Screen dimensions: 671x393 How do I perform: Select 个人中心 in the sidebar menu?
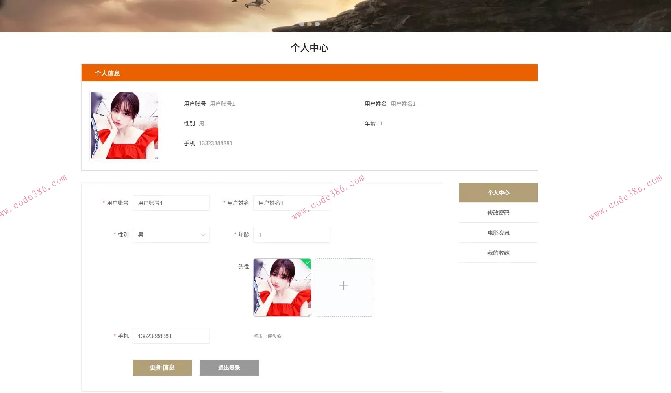click(x=498, y=192)
